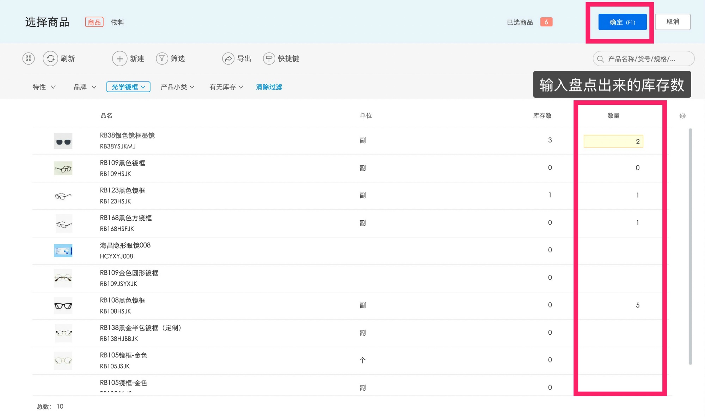Open the shortcuts (快捷键) icon

(x=269, y=58)
